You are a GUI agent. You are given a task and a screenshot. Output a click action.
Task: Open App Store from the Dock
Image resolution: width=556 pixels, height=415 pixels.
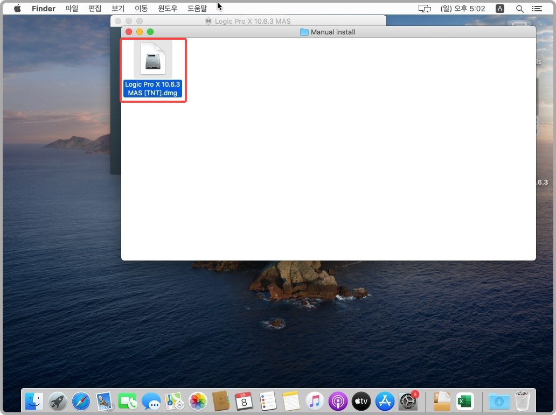point(384,402)
